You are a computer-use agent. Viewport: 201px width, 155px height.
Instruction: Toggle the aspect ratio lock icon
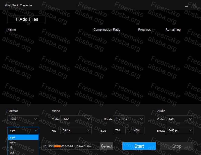tap(129, 130)
